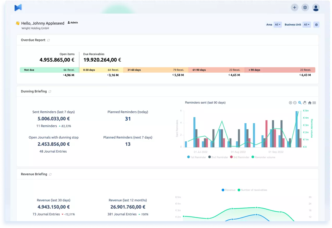Screen dimensions: 332x228
Task: Refresh the Dunning Briefing panel
Action: click(x=50, y=92)
